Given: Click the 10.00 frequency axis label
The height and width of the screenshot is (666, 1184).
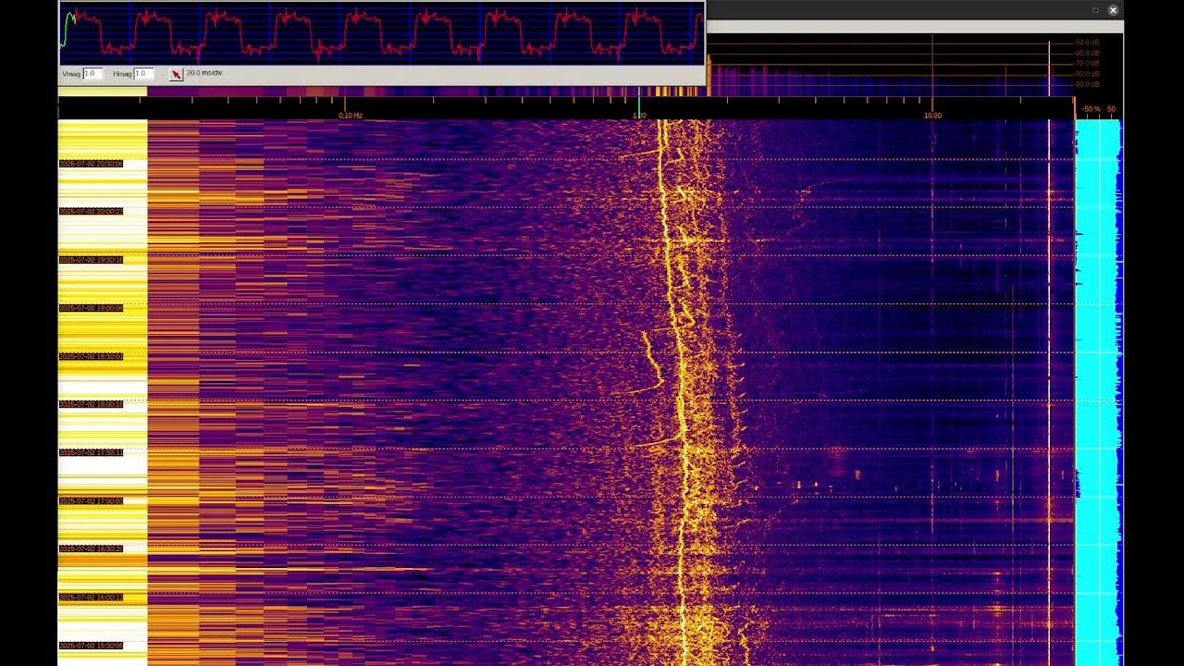Looking at the screenshot, I should [932, 116].
